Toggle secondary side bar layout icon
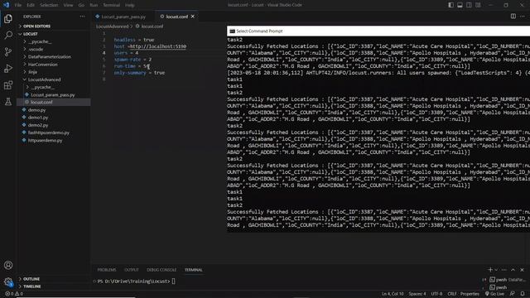 470,5
